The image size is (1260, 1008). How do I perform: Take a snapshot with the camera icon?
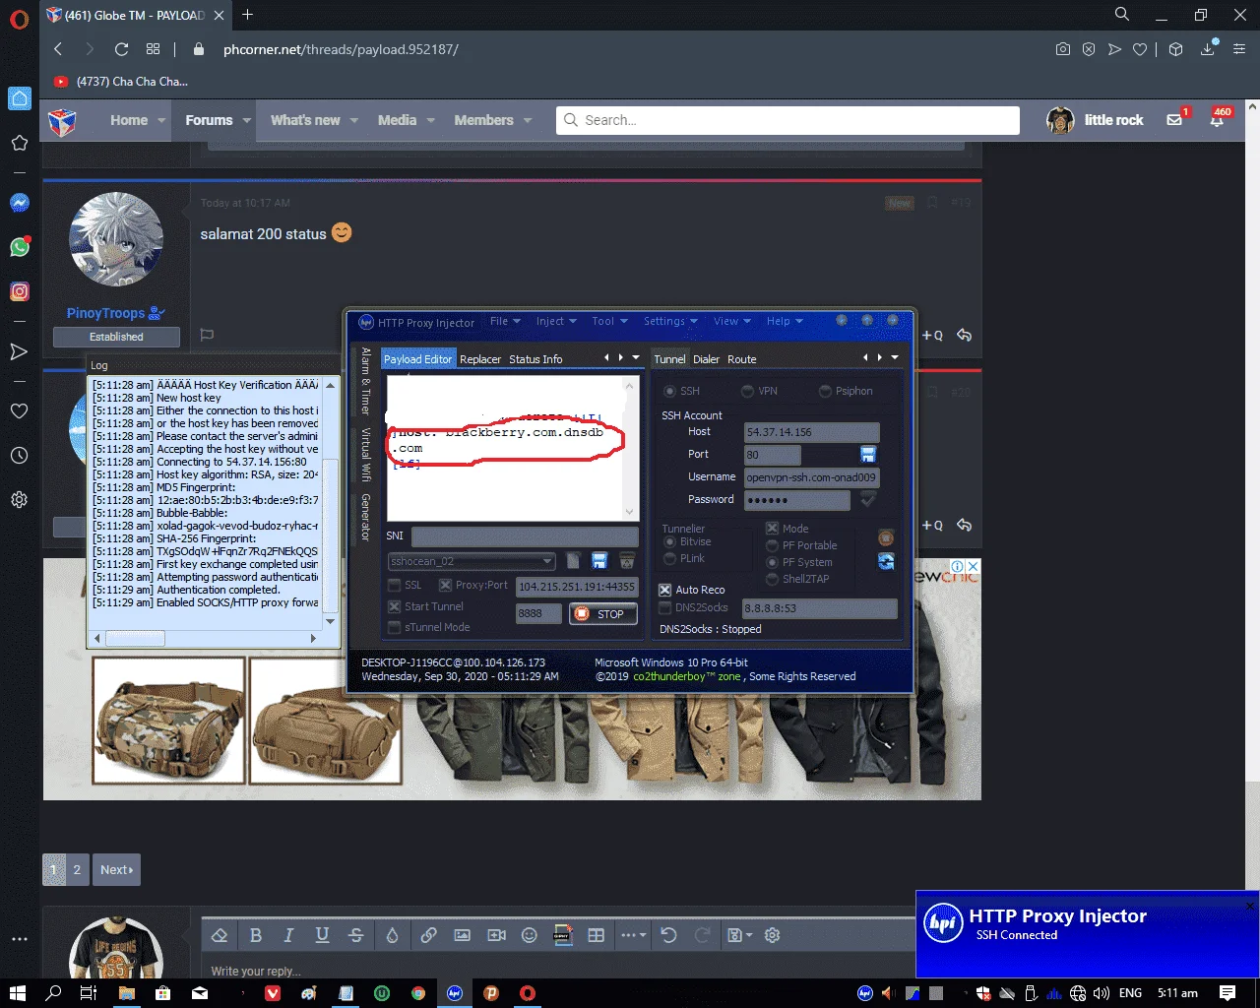tap(1063, 49)
